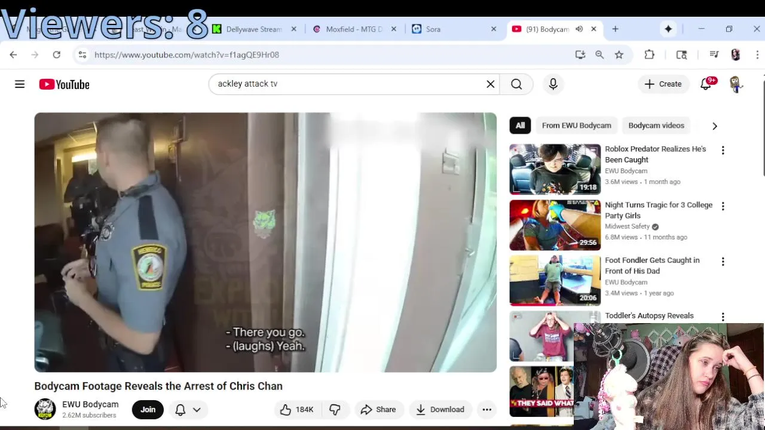This screenshot has height=430, width=765.
Task: Click the browser address bar URL
Action: (x=186, y=54)
